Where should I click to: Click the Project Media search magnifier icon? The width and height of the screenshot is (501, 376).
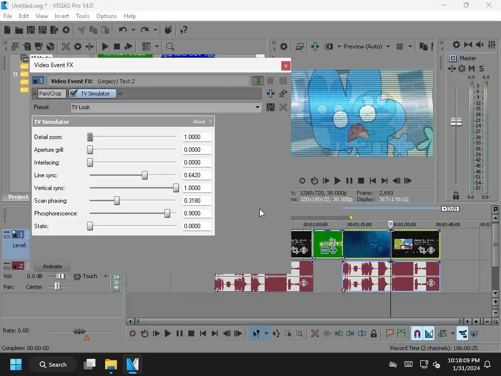point(170,47)
